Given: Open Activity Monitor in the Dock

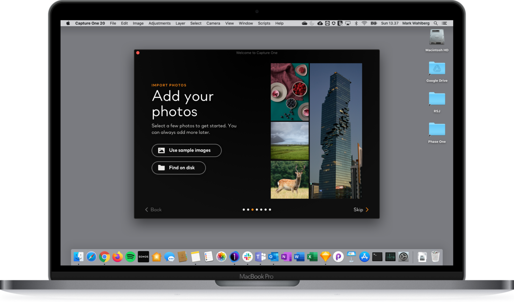Looking at the screenshot, I should (390, 257).
